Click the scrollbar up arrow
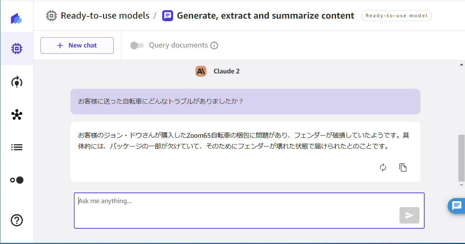Image resolution: width=465 pixels, height=244 pixels. [461, 65]
